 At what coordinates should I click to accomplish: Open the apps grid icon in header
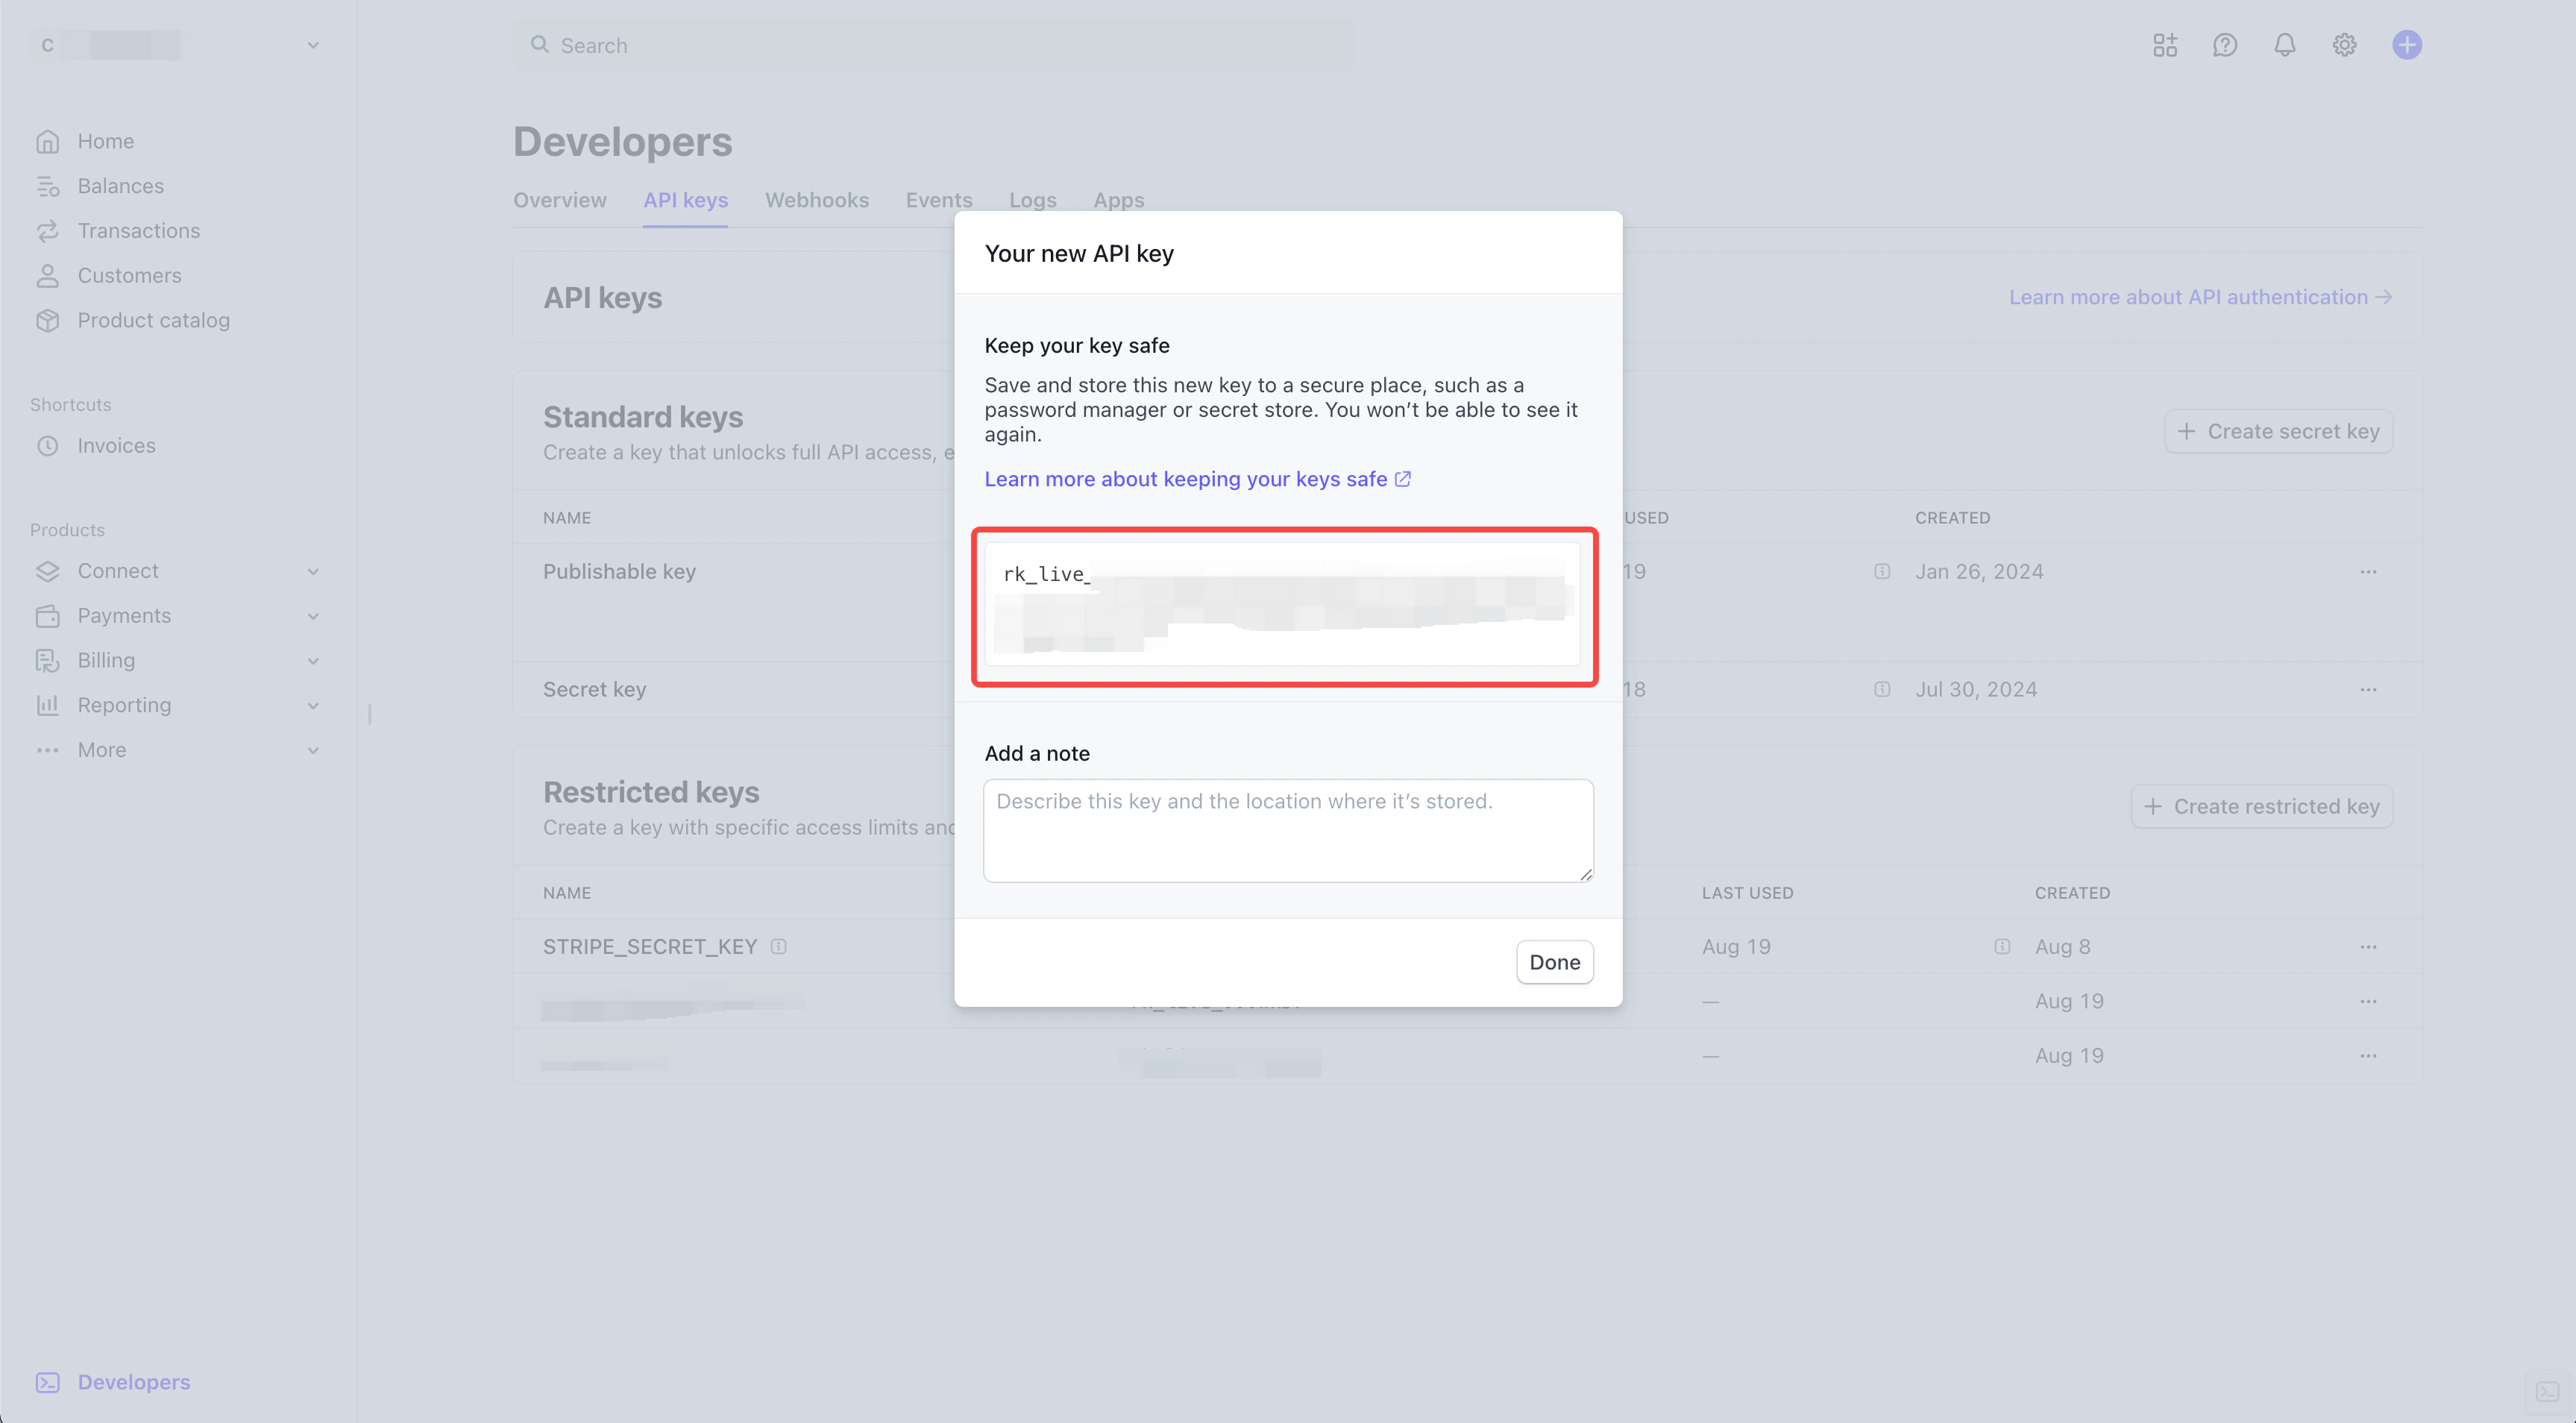click(2165, 45)
